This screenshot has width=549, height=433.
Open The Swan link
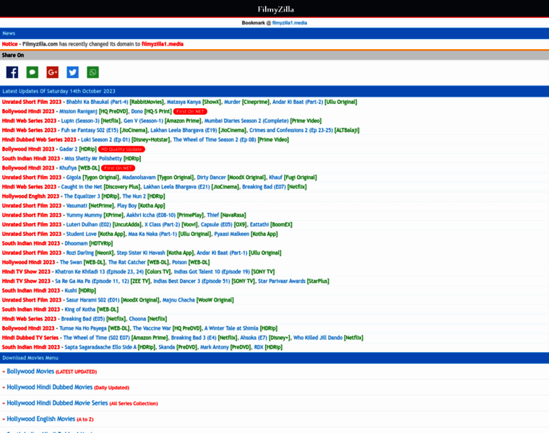tap(71, 262)
